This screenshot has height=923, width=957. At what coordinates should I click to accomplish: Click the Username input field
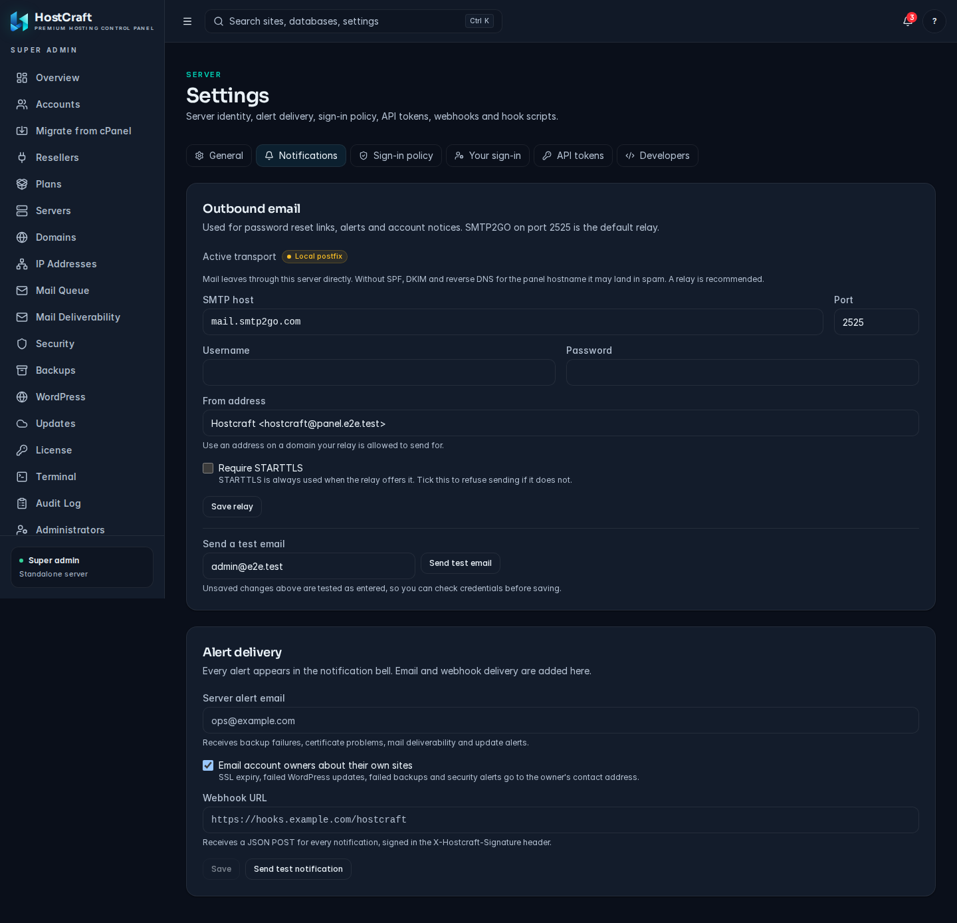coord(379,372)
